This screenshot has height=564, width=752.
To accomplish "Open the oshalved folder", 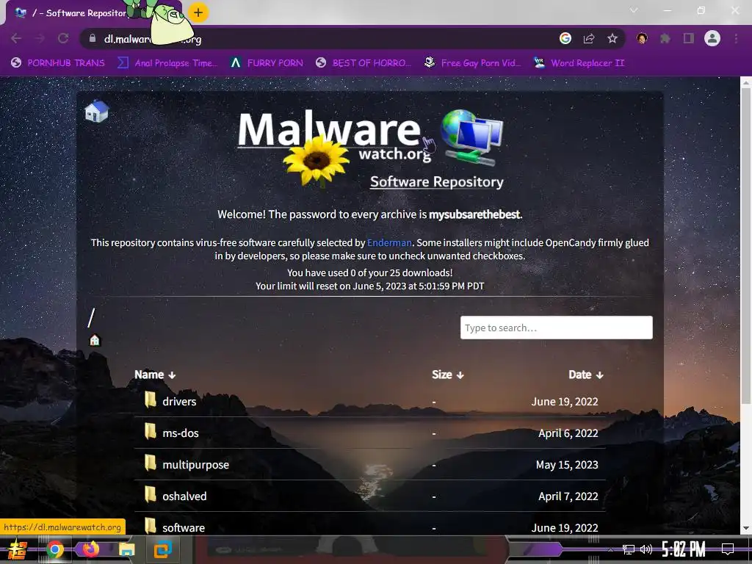I will click(x=184, y=496).
